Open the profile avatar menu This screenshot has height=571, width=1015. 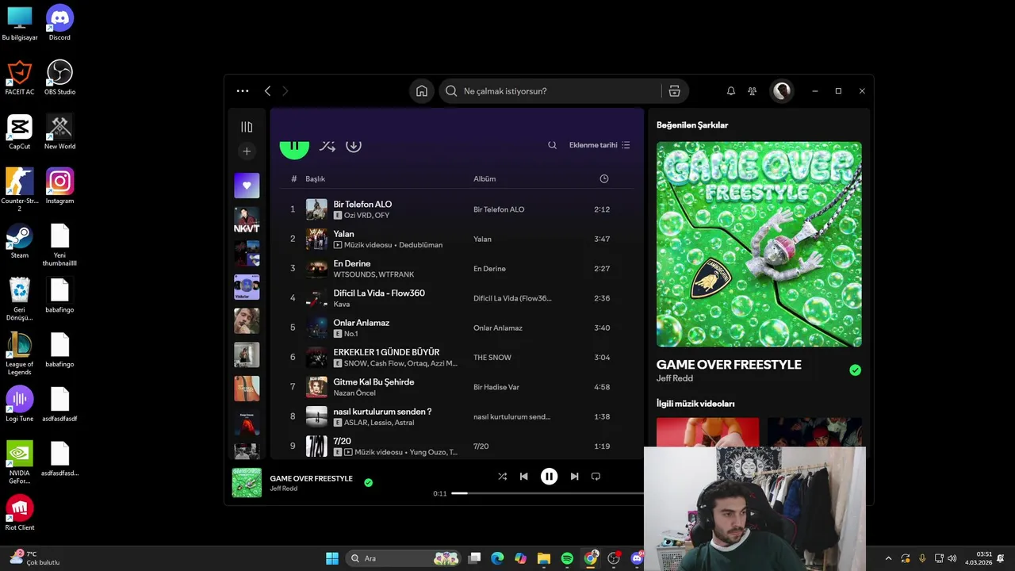782,91
